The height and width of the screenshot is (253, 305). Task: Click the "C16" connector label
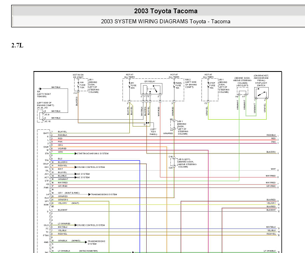point(170,157)
